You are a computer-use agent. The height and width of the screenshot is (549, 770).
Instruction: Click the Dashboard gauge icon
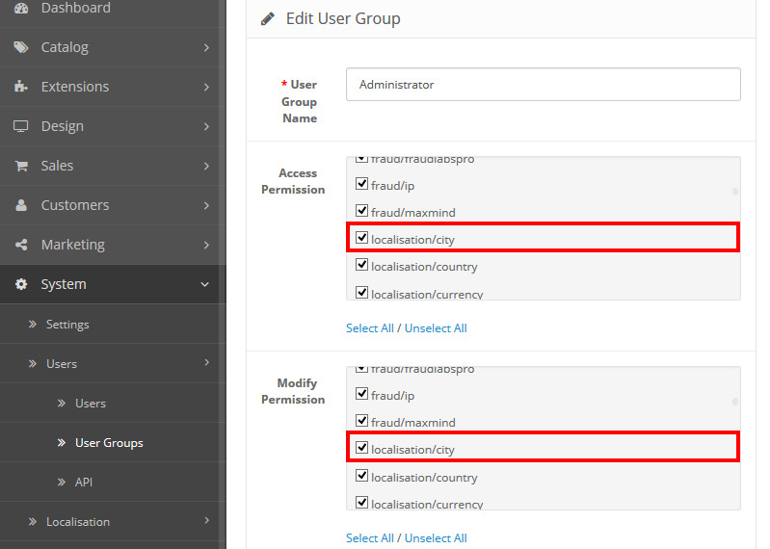point(21,8)
